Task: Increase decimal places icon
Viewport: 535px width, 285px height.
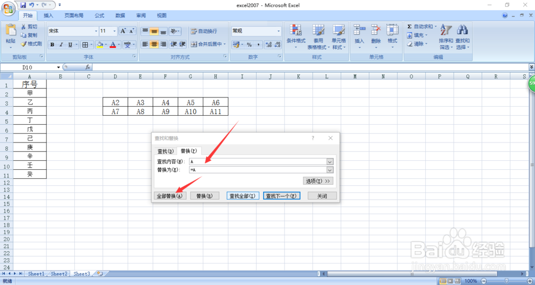Action: [269, 44]
